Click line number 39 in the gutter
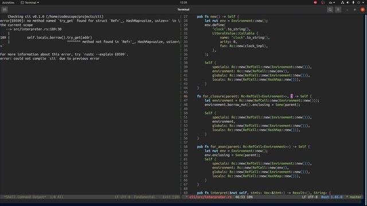Viewport: 367px width, 206px height. tap(186, 67)
